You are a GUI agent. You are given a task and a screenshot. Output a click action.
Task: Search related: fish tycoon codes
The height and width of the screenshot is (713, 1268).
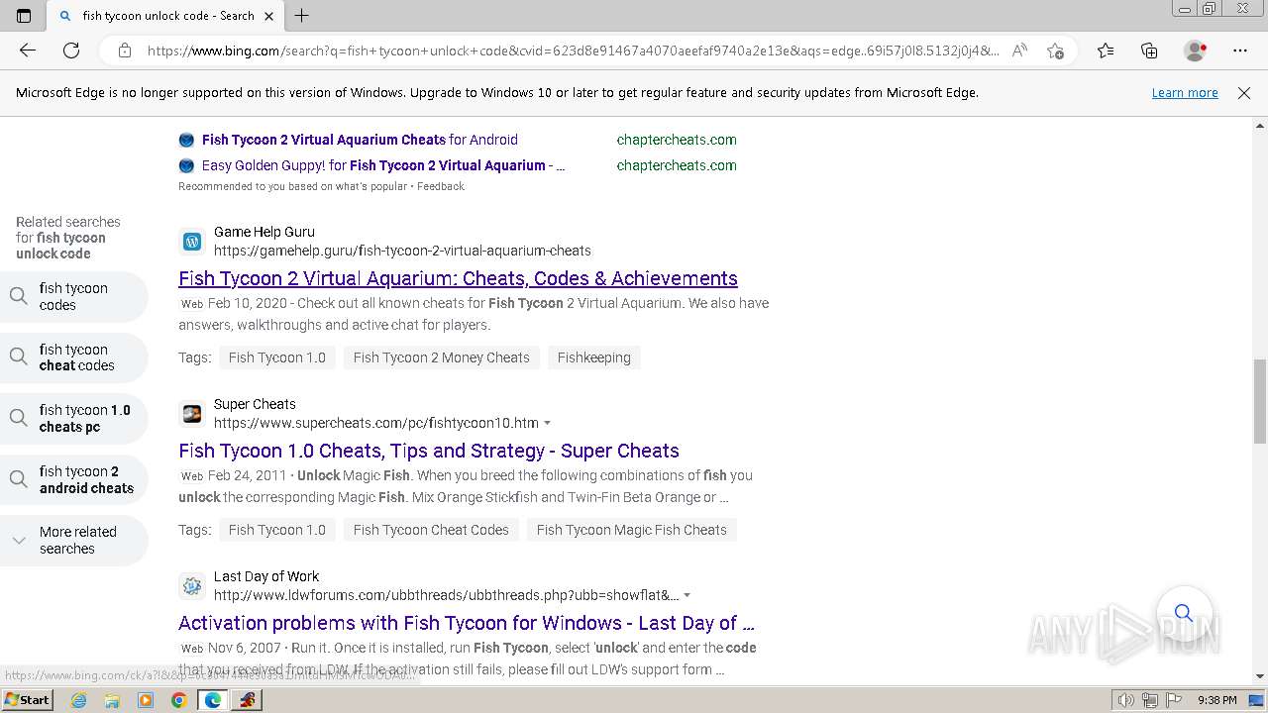point(73,296)
